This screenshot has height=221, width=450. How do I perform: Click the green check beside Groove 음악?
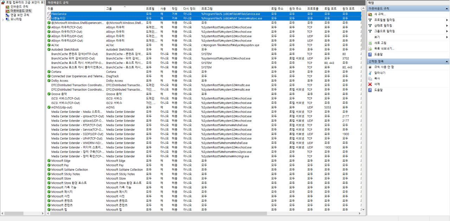coord(49,94)
